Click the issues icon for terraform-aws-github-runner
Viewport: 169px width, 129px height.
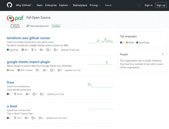[x=48, y=50]
